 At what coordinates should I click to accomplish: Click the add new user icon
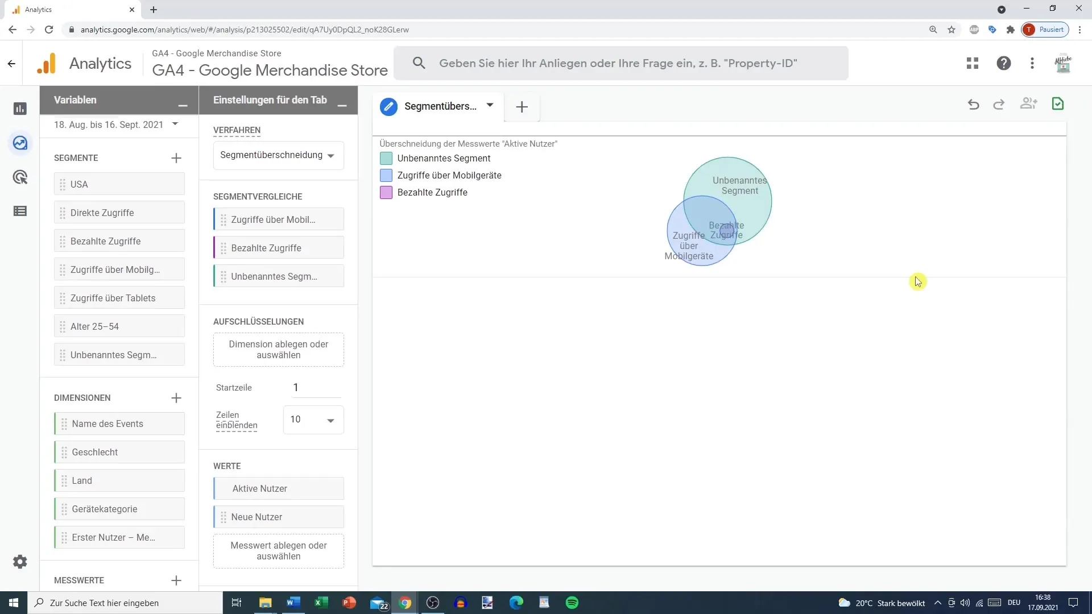[x=1028, y=104]
